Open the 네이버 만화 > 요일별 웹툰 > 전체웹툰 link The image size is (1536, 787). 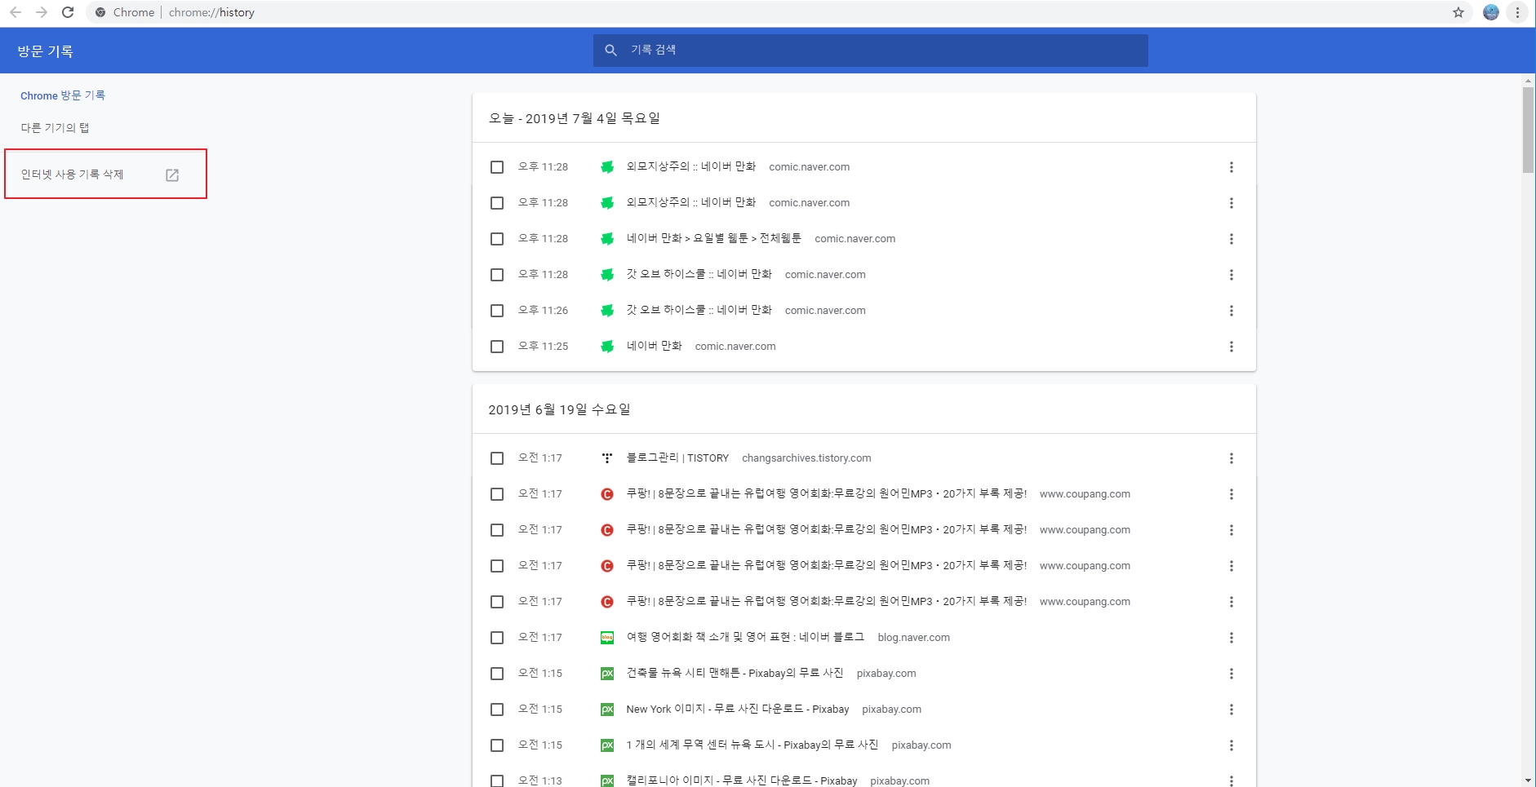713,238
